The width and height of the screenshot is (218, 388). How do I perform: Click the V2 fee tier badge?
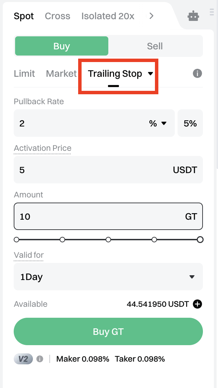[x=23, y=359]
